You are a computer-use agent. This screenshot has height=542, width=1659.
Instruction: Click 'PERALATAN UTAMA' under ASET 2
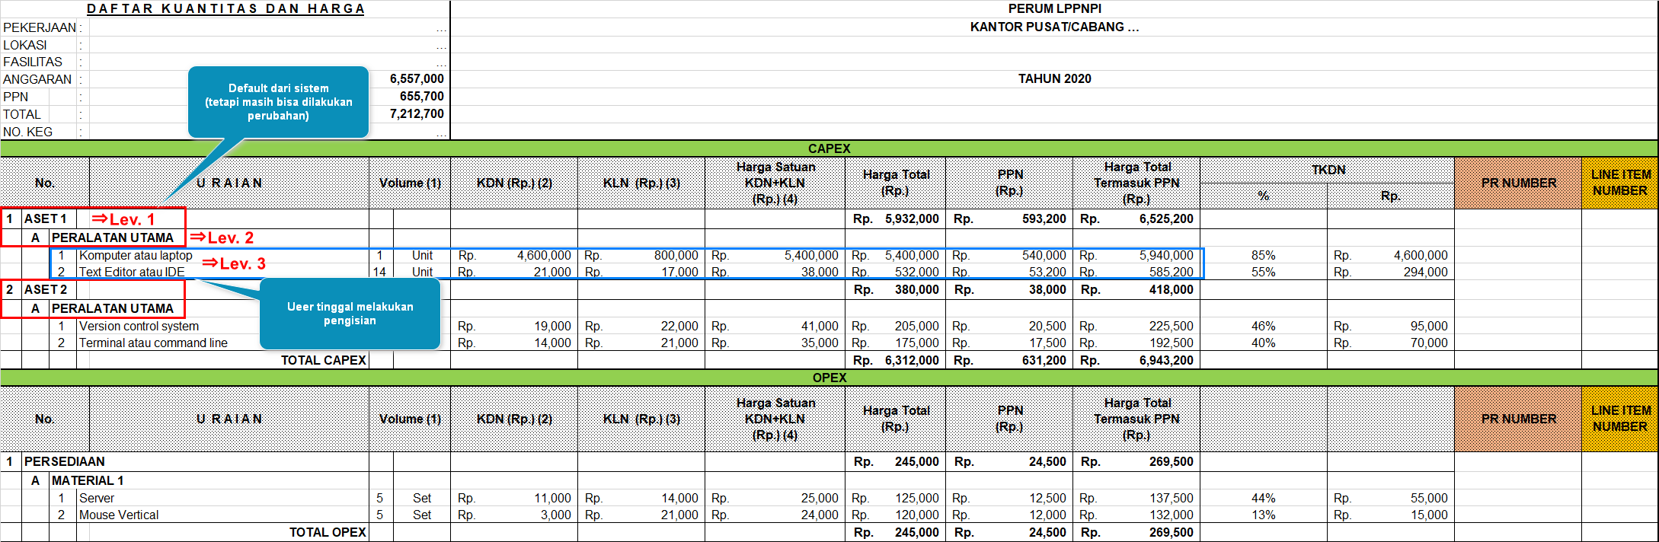pyautogui.click(x=113, y=308)
